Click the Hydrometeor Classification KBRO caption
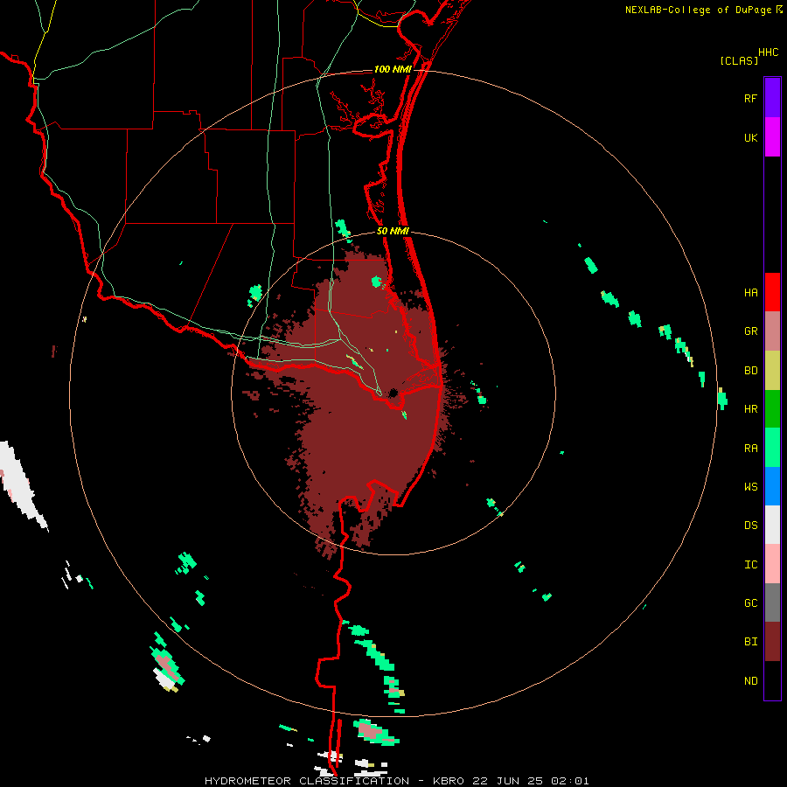 (x=396, y=781)
